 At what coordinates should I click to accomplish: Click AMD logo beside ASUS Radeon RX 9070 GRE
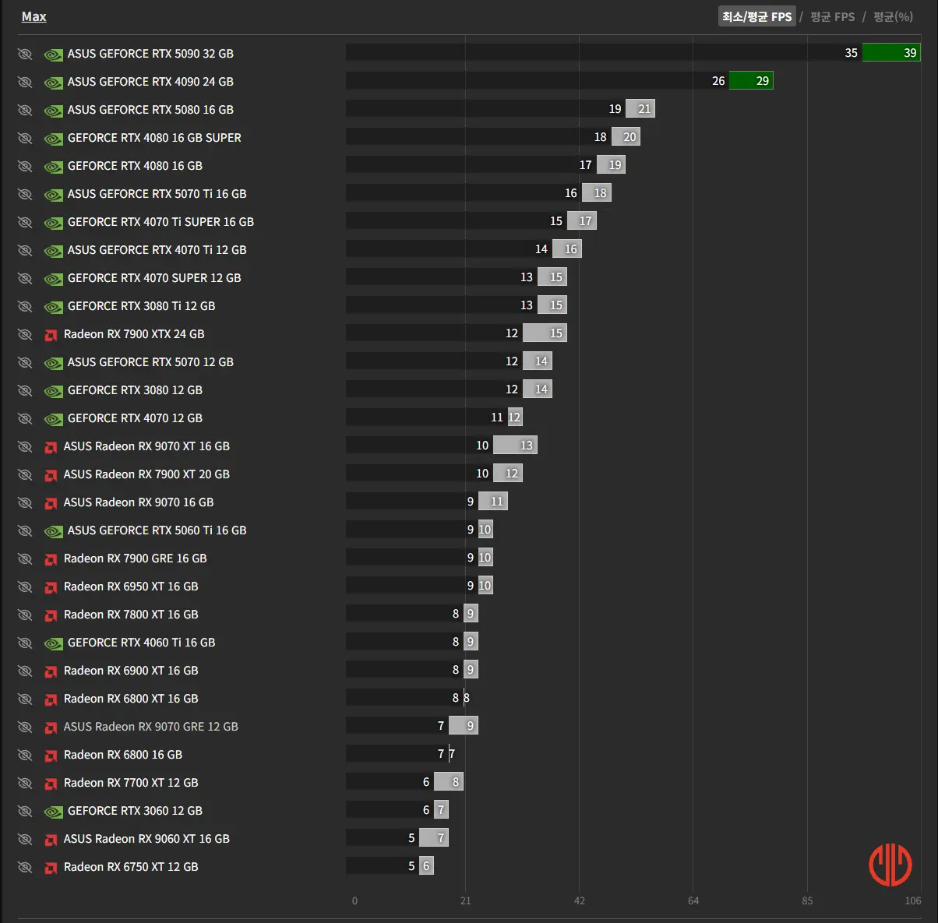51,727
